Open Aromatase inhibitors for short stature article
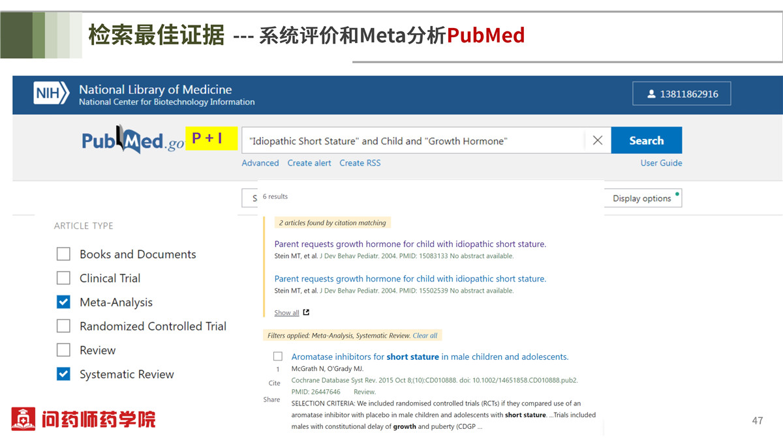The width and height of the screenshot is (783, 440). point(430,357)
